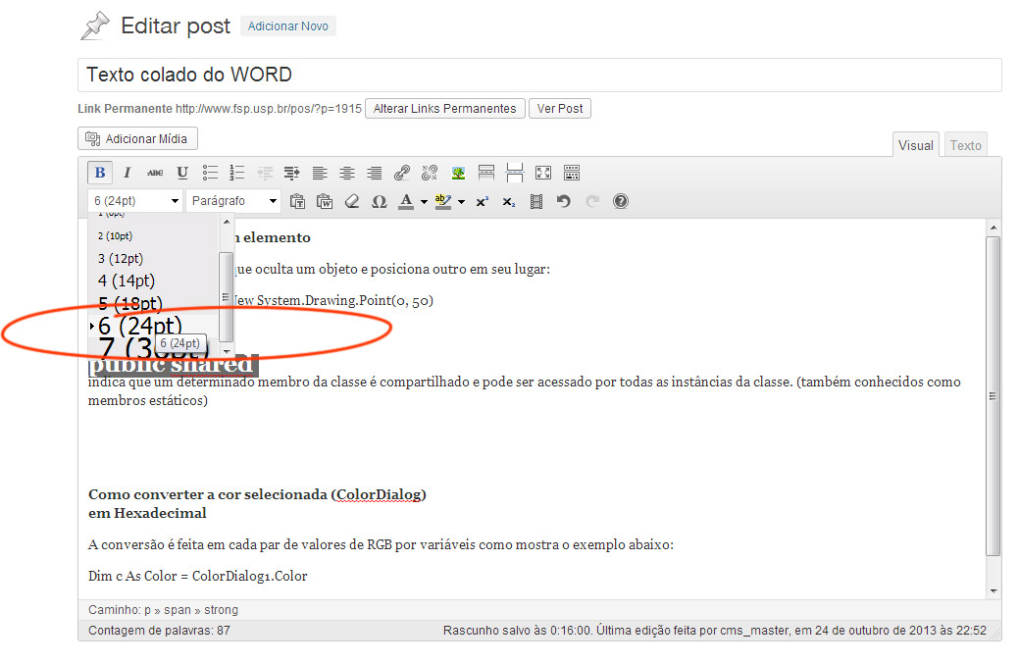The image size is (1019, 664).
Task: Insert or edit a link
Action: 402,173
